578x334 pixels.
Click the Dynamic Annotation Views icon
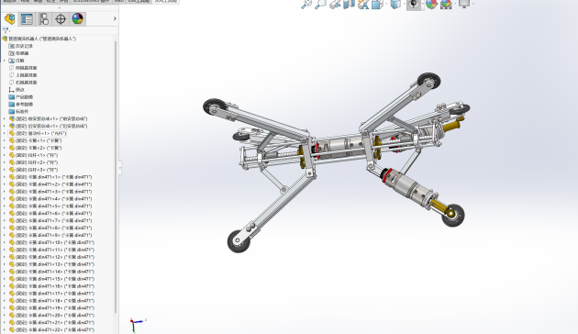click(x=363, y=4)
